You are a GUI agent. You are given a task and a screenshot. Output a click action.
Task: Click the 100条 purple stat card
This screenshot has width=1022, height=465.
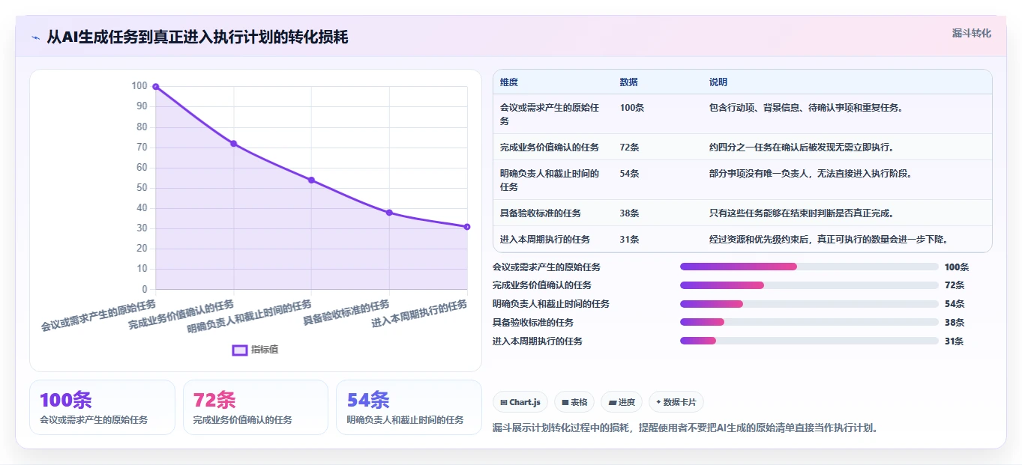[102, 407]
